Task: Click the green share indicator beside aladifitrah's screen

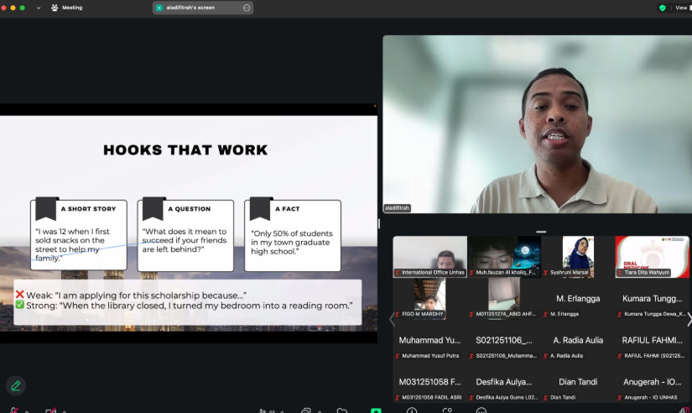Action: [159, 8]
